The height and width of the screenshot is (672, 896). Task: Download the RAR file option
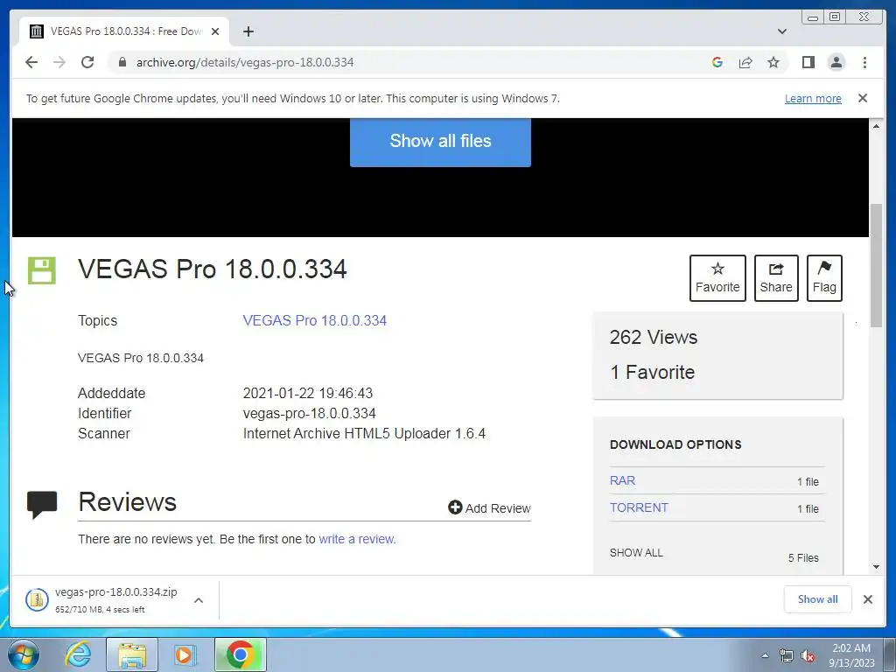622,480
